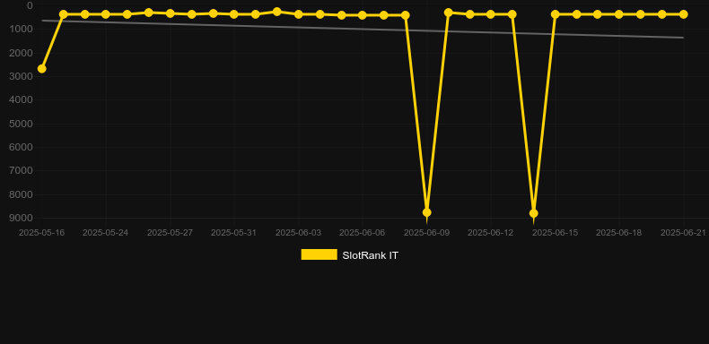The image size is (709, 344).
Task: Click the gray trend line
Action: [362, 30]
